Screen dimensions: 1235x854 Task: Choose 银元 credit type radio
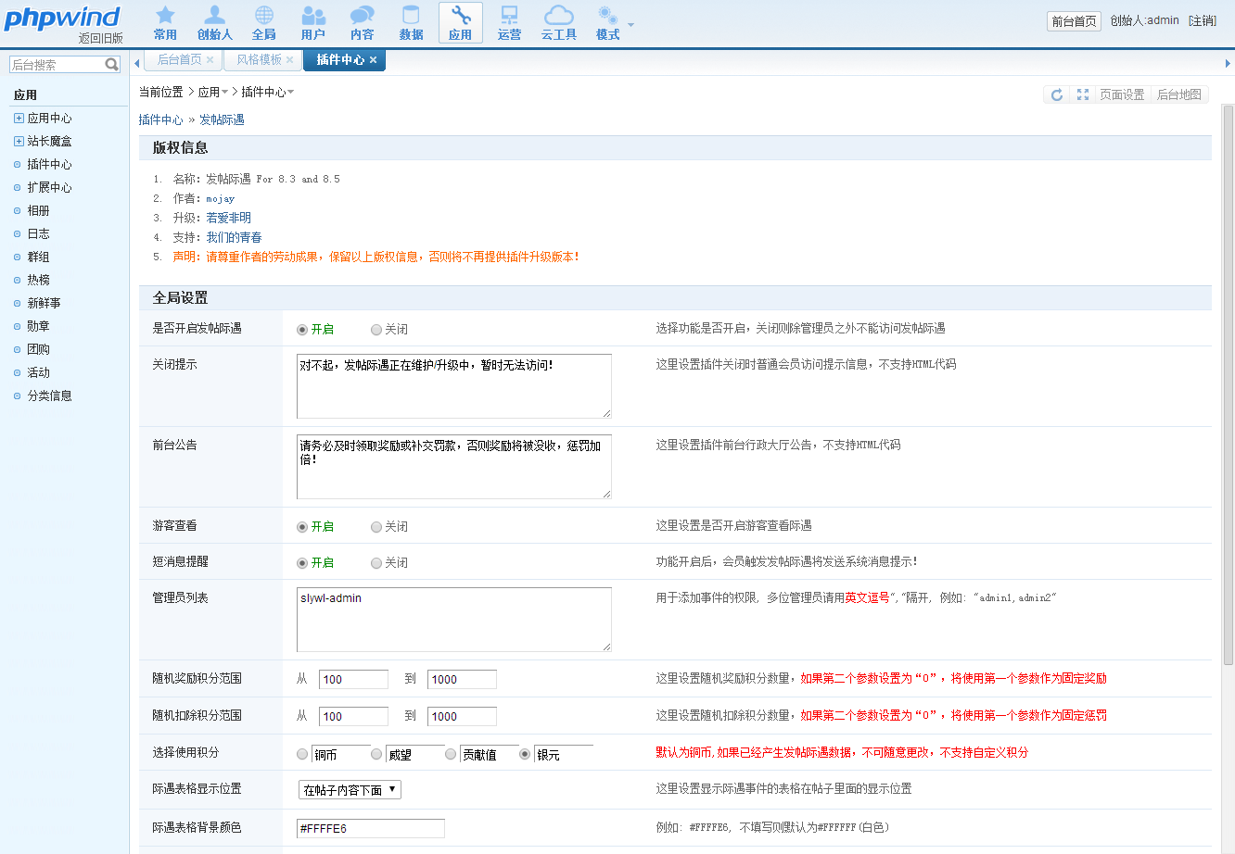click(525, 754)
